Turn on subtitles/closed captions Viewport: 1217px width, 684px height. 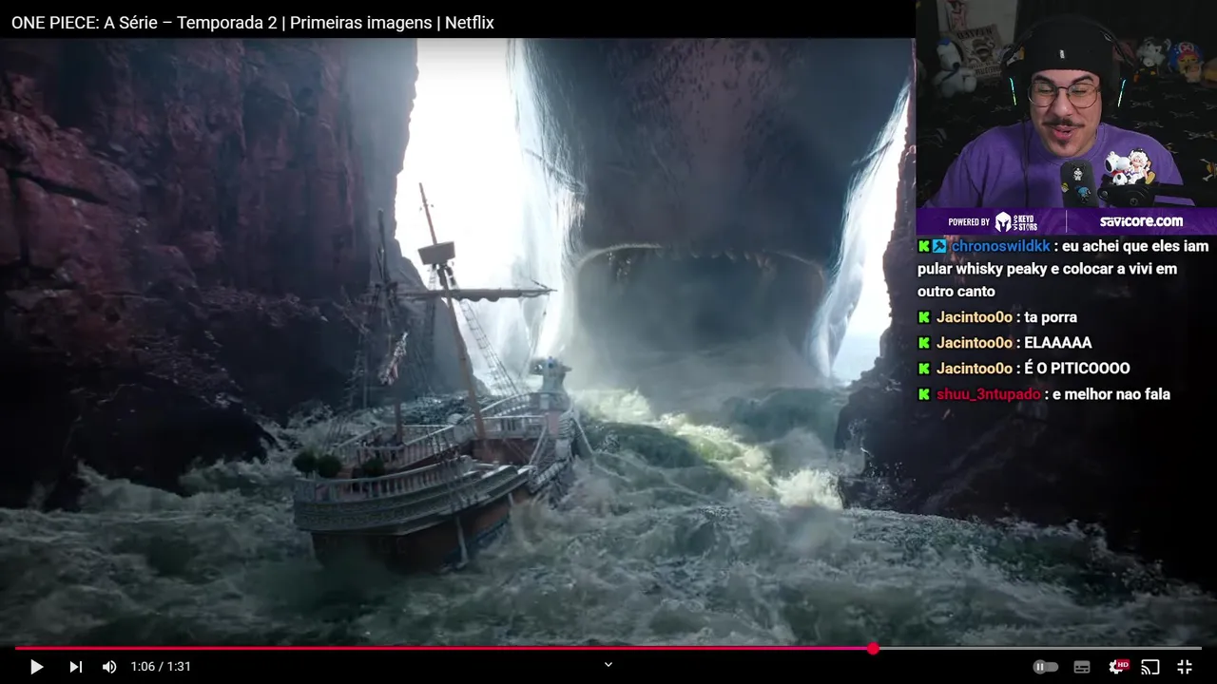tap(1082, 667)
